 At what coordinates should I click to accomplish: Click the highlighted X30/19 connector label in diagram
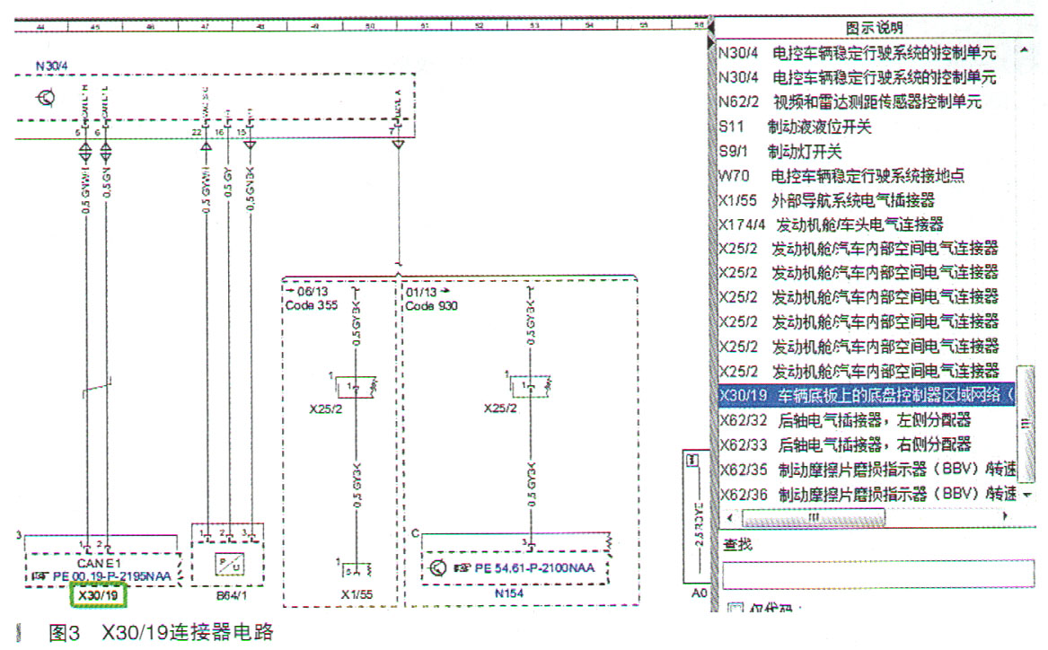pyautogui.click(x=98, y=595)
